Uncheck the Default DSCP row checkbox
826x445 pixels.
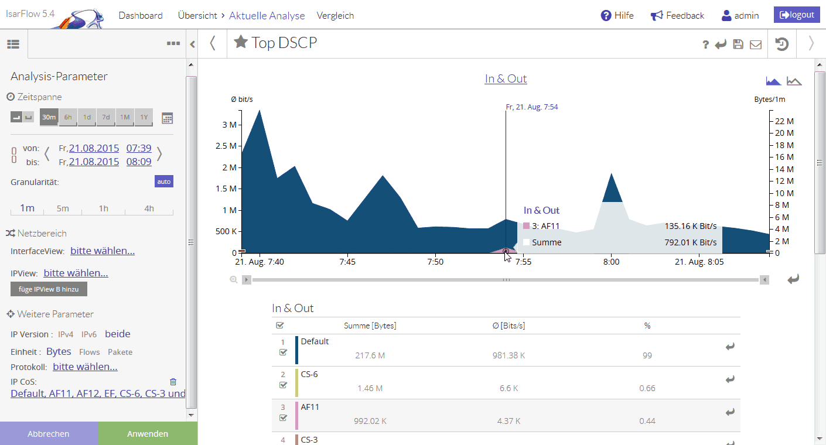pos(284,352)
